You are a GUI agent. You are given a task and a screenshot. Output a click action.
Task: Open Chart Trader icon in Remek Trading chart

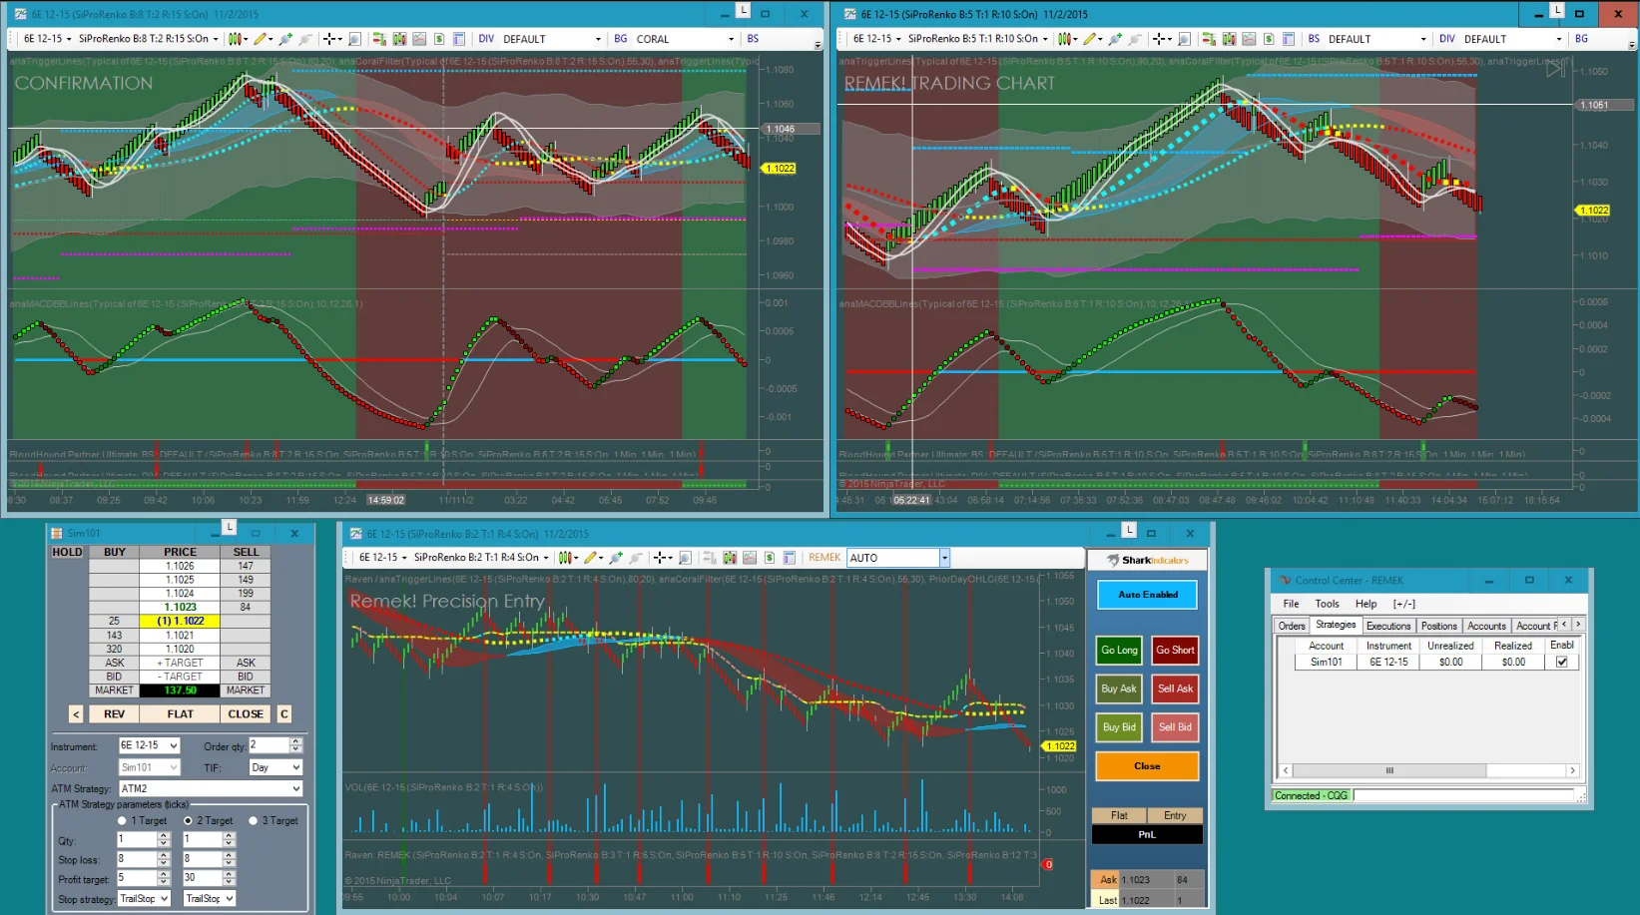pyautogui.click(x=1209, y=39)
